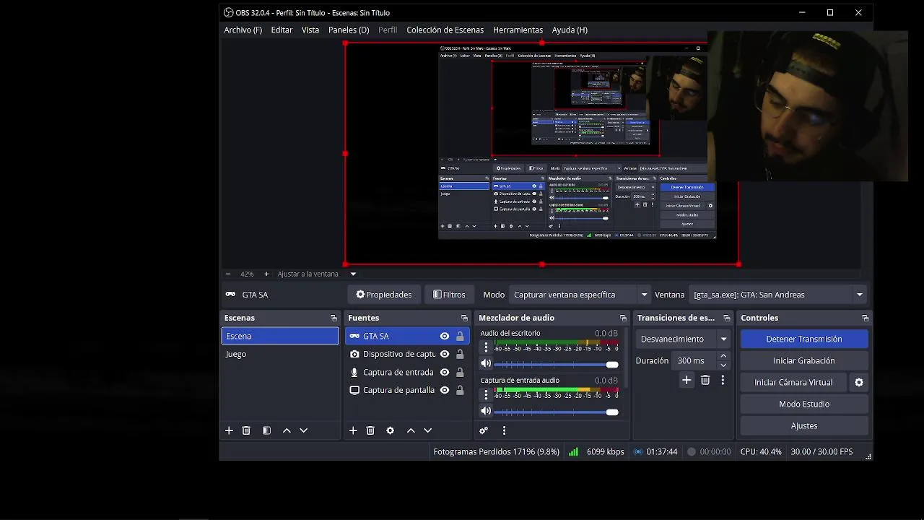This screenshot has height=520, width=924.
Task: Toggle lock on GTA SA source
Action: [x=460, y=337]
